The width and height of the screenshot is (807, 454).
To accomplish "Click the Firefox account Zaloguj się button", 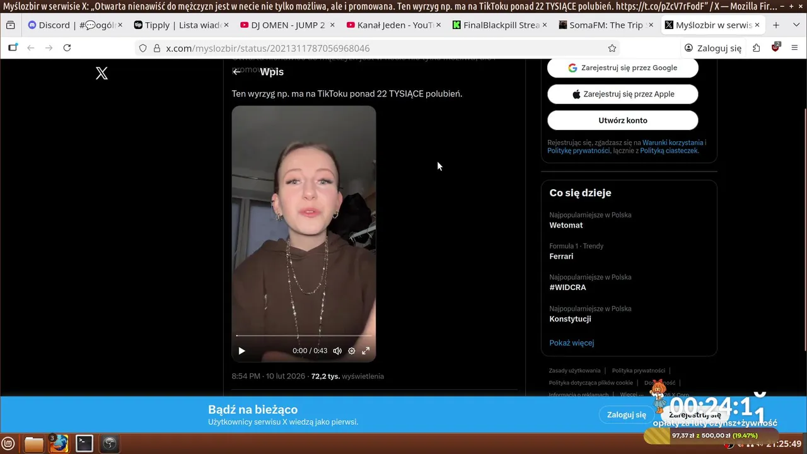I will coord(713,48).
